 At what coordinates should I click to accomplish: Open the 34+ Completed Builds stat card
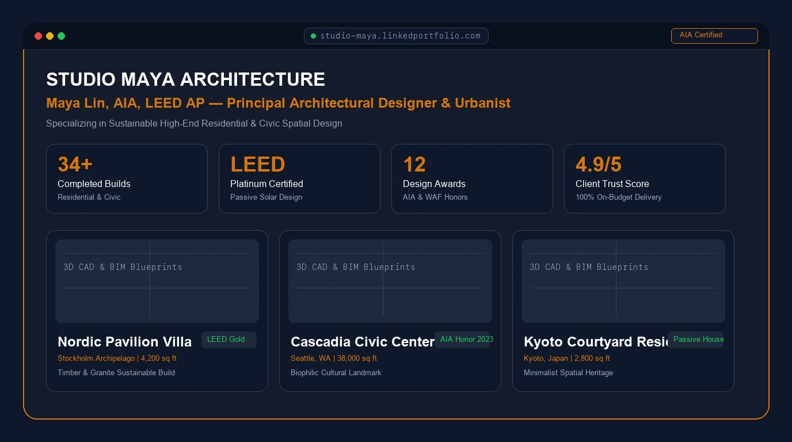(x=127, y=178)
